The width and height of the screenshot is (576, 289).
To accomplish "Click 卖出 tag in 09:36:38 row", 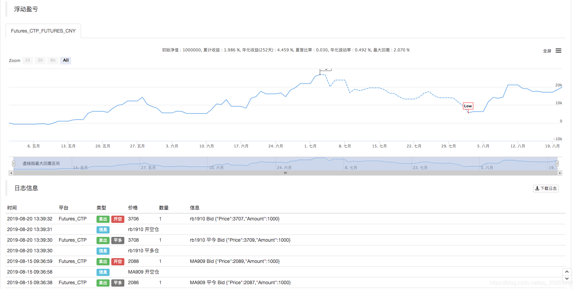I will [x=103, y=283].
